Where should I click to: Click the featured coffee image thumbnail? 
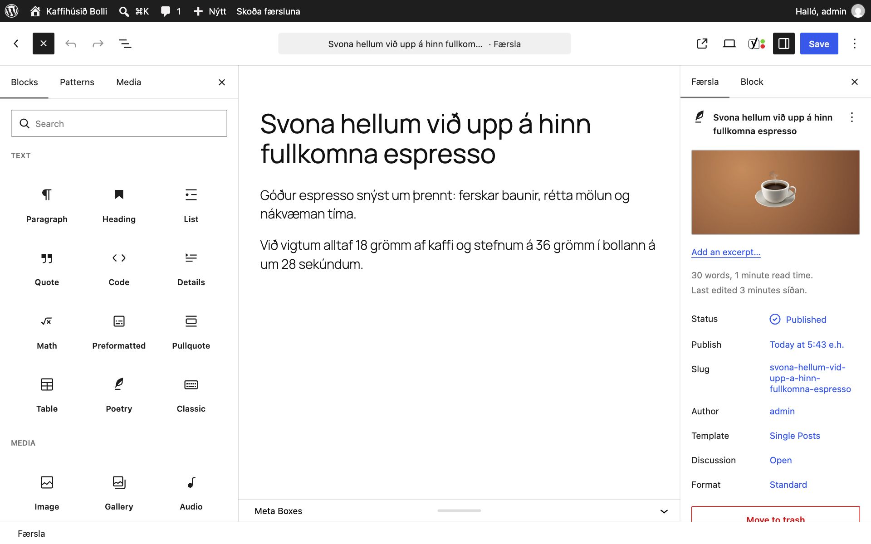point(775,192)
